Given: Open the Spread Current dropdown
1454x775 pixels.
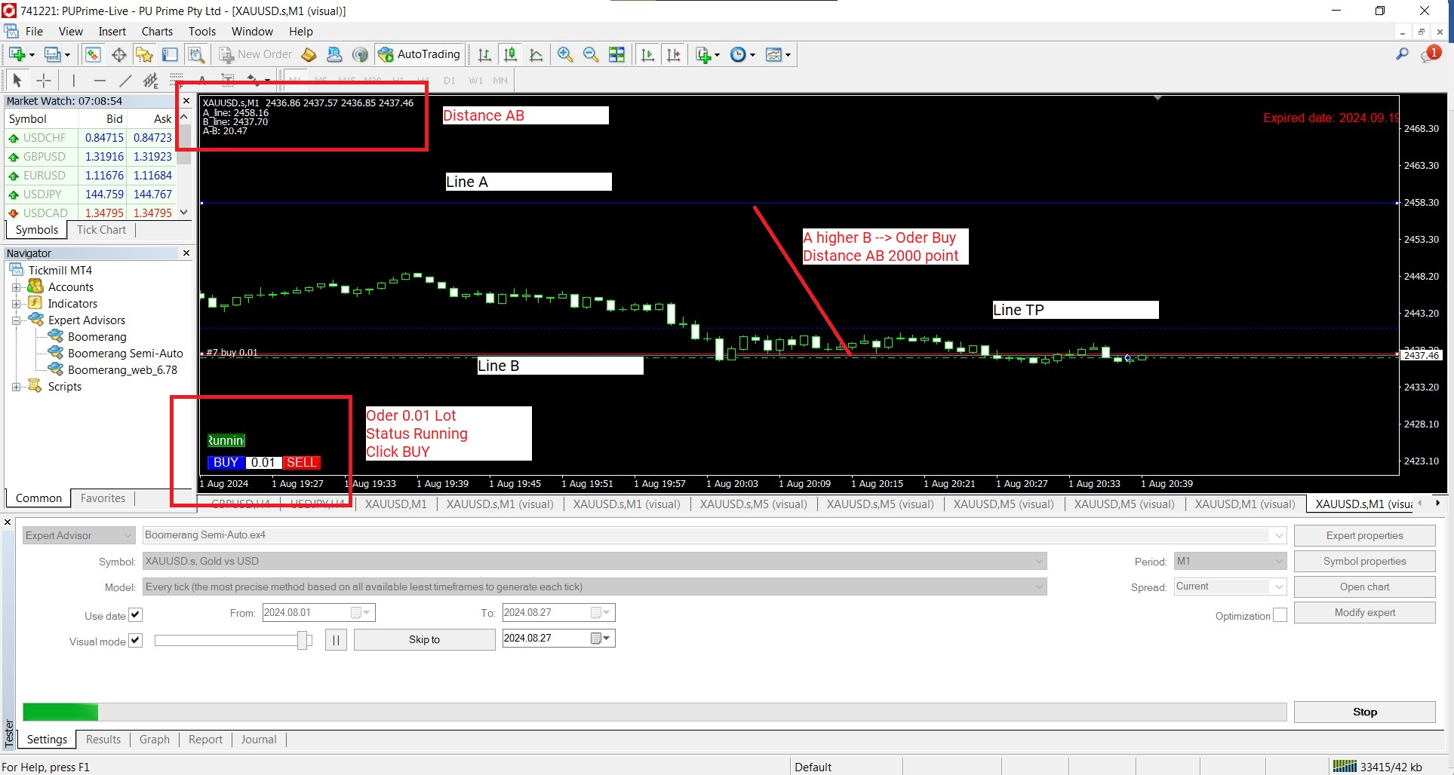Looking at the screenshot, I should tap(1230, 587).
